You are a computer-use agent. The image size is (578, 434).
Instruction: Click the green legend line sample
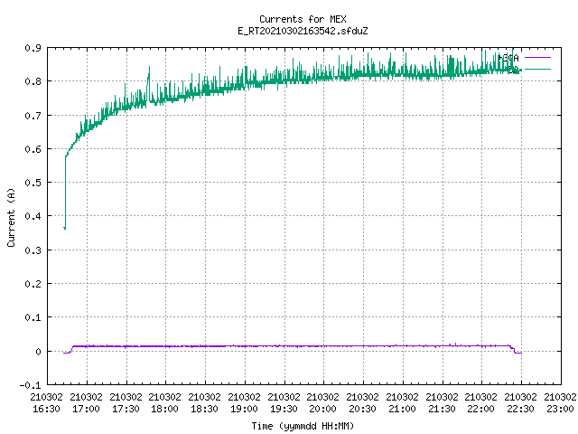click(537, 69)
